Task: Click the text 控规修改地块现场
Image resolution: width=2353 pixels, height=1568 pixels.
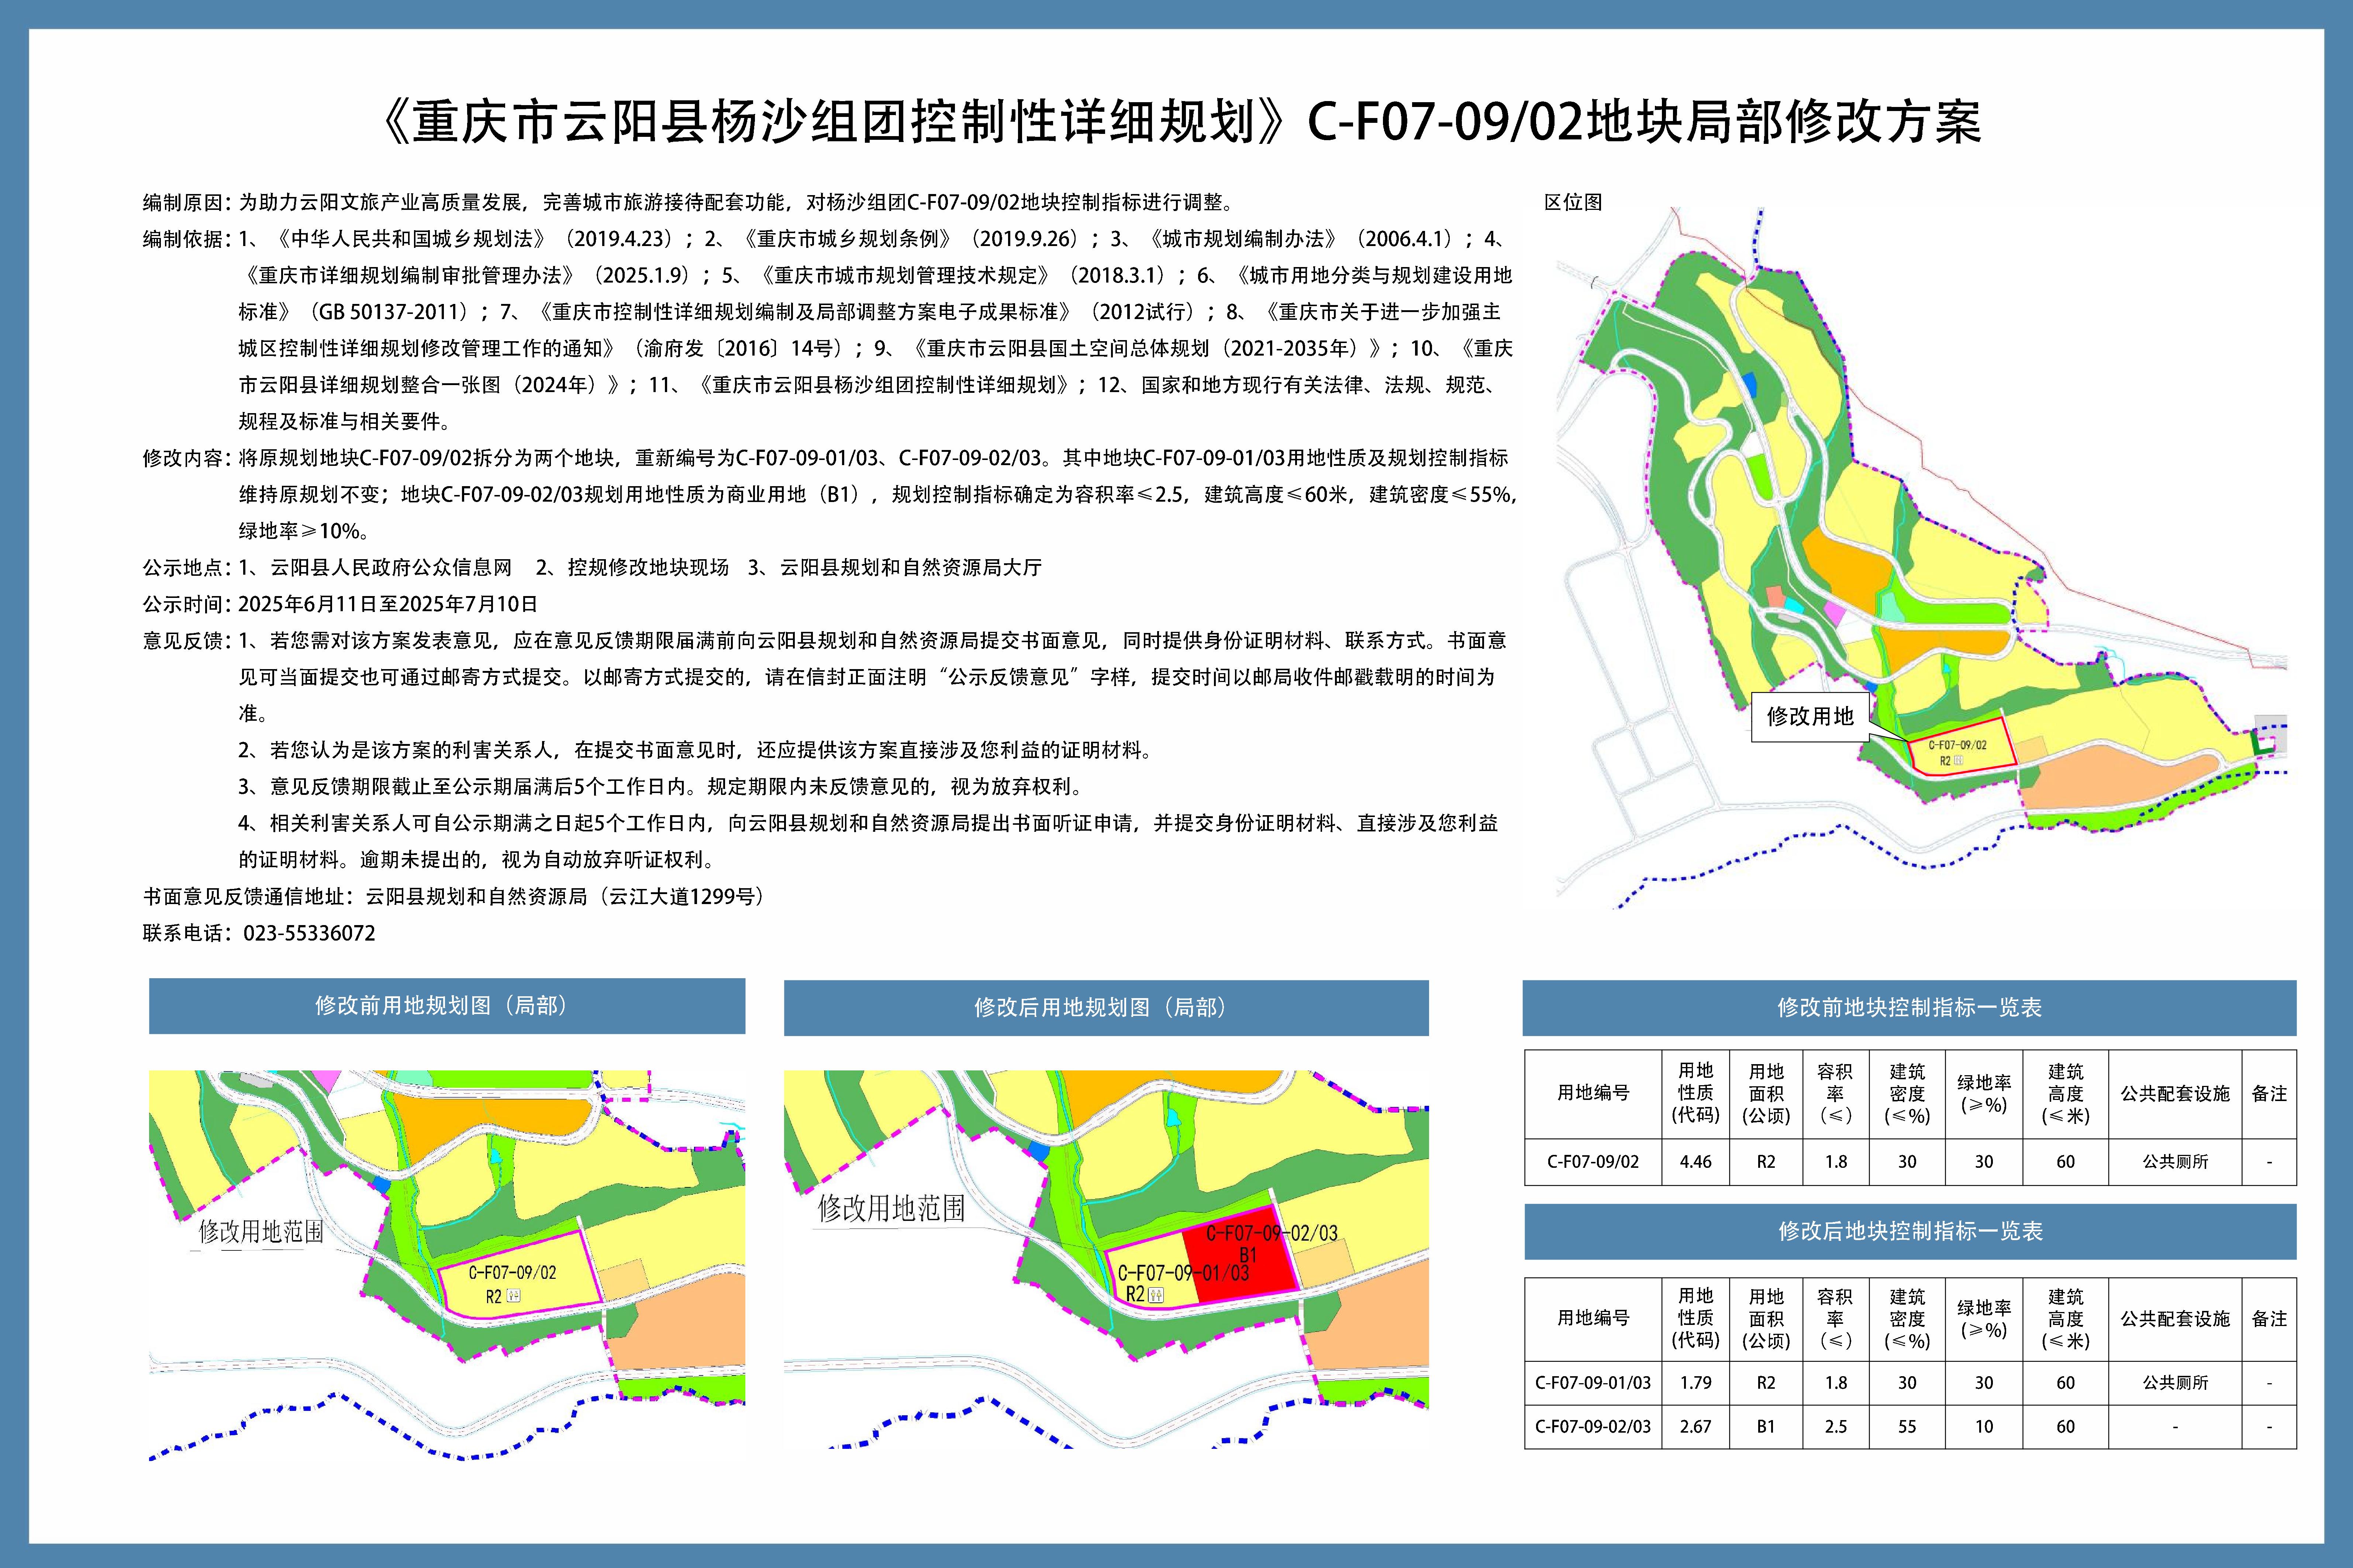Action: pyautogui.click(x=648, y=568)
